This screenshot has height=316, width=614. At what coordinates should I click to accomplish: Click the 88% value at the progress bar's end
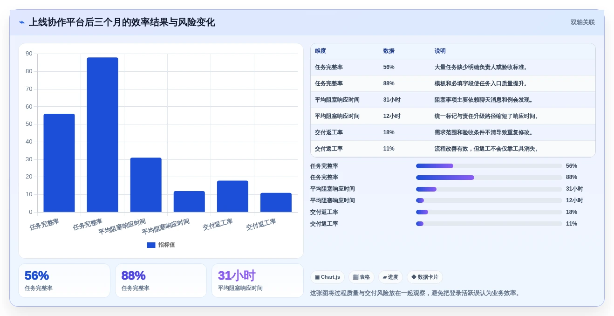pos(572,177)
